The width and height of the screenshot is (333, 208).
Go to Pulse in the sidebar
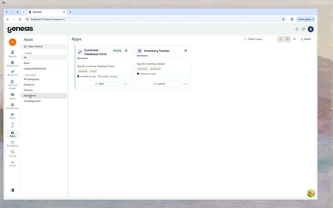[x=12, y=164]
